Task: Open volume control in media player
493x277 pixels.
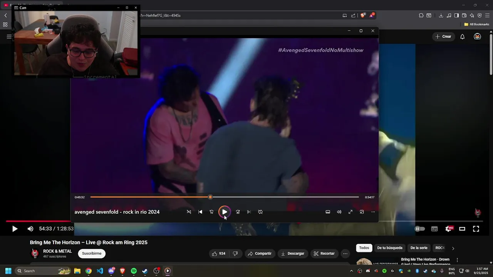Action: click(x=339, y=212)
